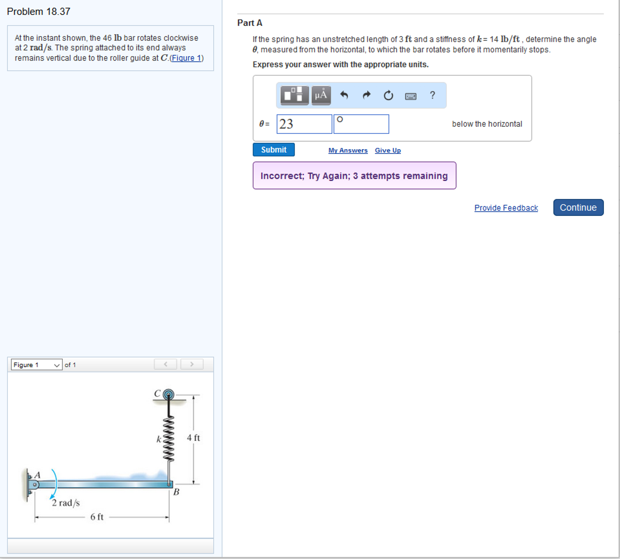Click the undo arrow icon
The height and width of the screenshot is (559, 620).
pos(344,95)
